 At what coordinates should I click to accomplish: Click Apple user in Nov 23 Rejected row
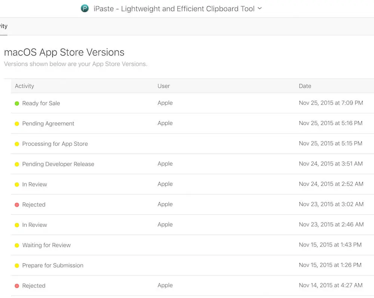[165, 204]
